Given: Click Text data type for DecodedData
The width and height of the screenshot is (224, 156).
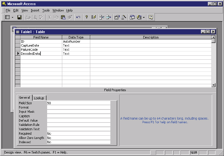Looking at the screenshot, I should coord(76,53).
